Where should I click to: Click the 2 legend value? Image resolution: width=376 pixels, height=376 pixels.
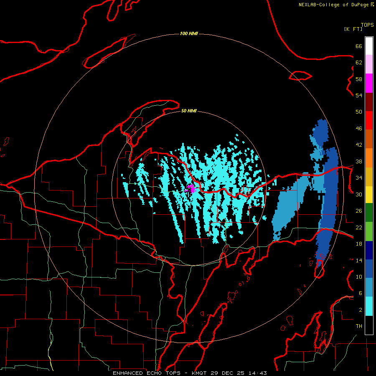tap(361, 310)
